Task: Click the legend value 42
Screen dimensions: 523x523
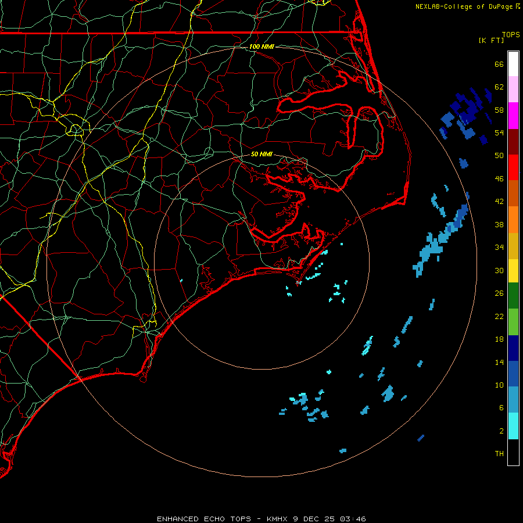Action: coord(499,202)
